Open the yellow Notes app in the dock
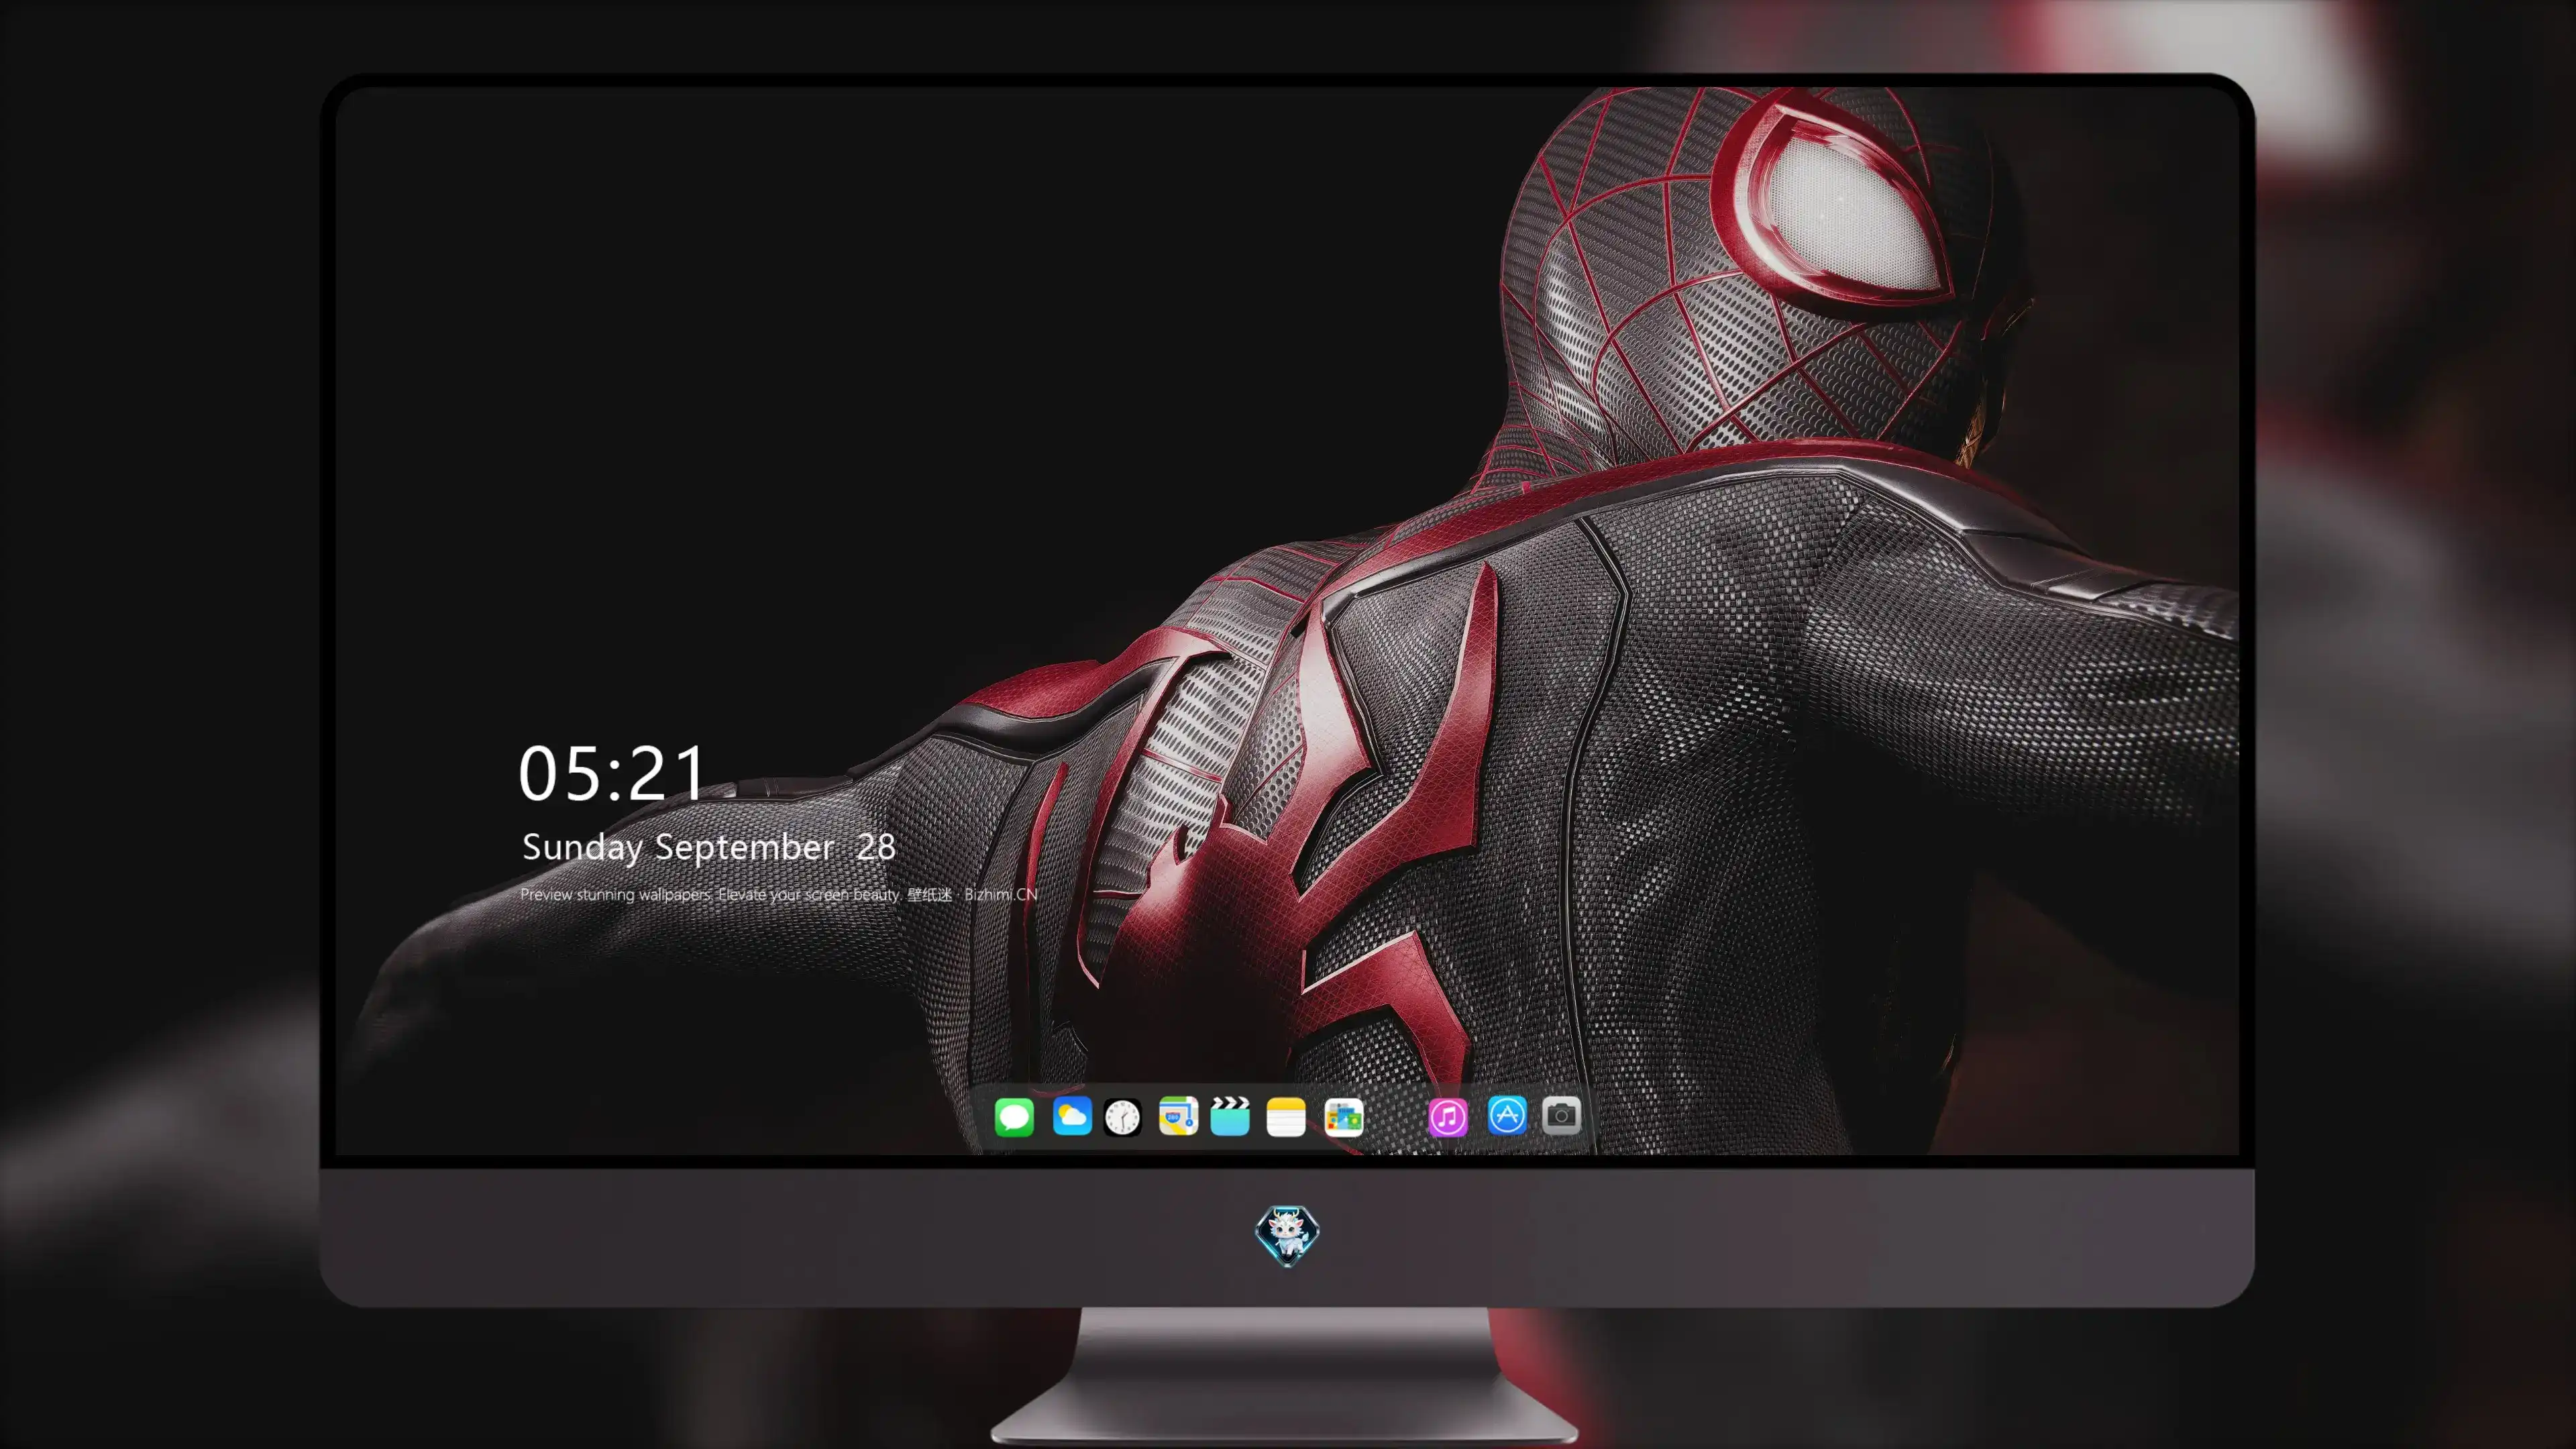Screen dimensions: 2576x1449 [1286, 1117]
